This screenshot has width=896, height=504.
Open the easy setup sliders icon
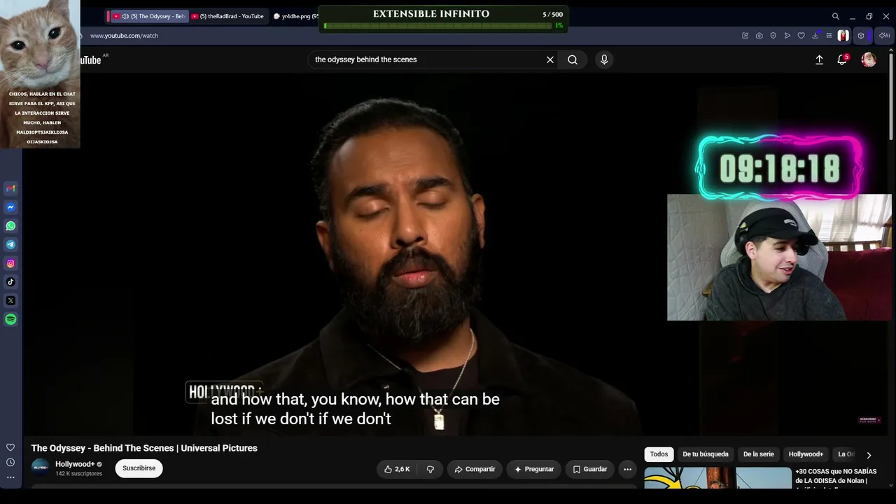pyautogui.click(x=829, y=36)
